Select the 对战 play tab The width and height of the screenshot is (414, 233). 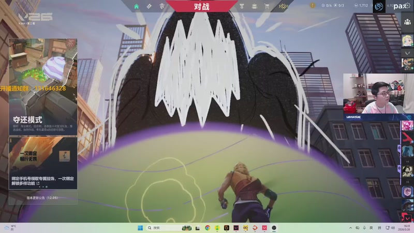click(x=202, y=6)
